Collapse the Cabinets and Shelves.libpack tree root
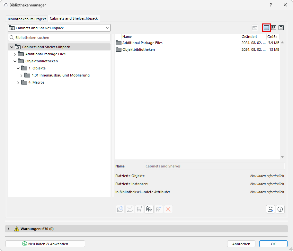Viewport: 293px width, 251px height. (12, 47)
